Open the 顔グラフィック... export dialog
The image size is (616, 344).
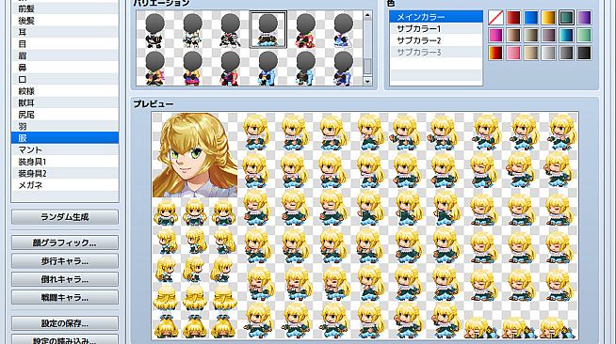pyautogui.click(x=65, y=242)
